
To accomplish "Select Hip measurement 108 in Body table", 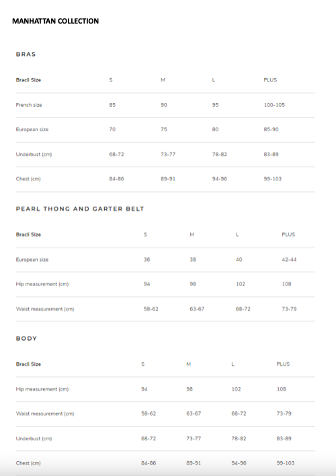I will point(282,389).
